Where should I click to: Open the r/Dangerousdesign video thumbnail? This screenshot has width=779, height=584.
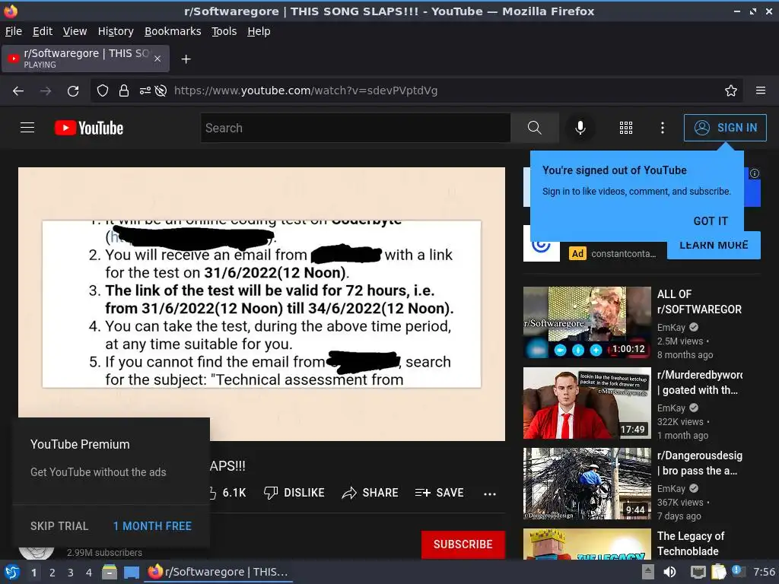click(x=587, y=484)
